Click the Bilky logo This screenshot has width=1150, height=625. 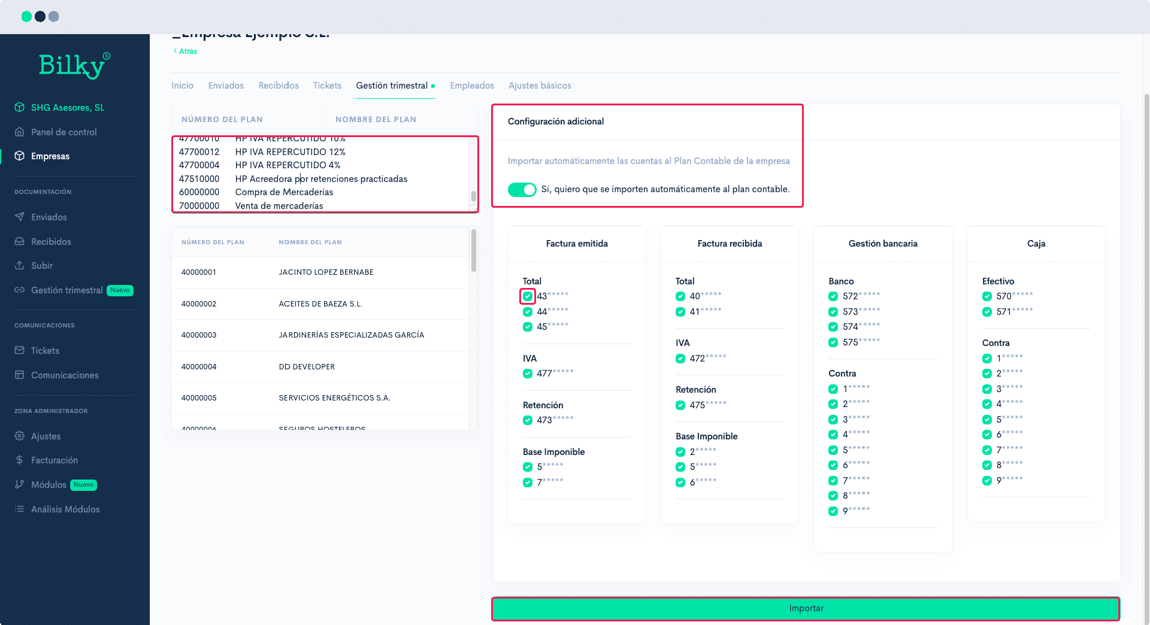coord(74,65)
